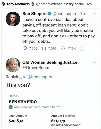Click Ben Shapiro display name
Screen dimensions: 101x129
pos(35,14)
